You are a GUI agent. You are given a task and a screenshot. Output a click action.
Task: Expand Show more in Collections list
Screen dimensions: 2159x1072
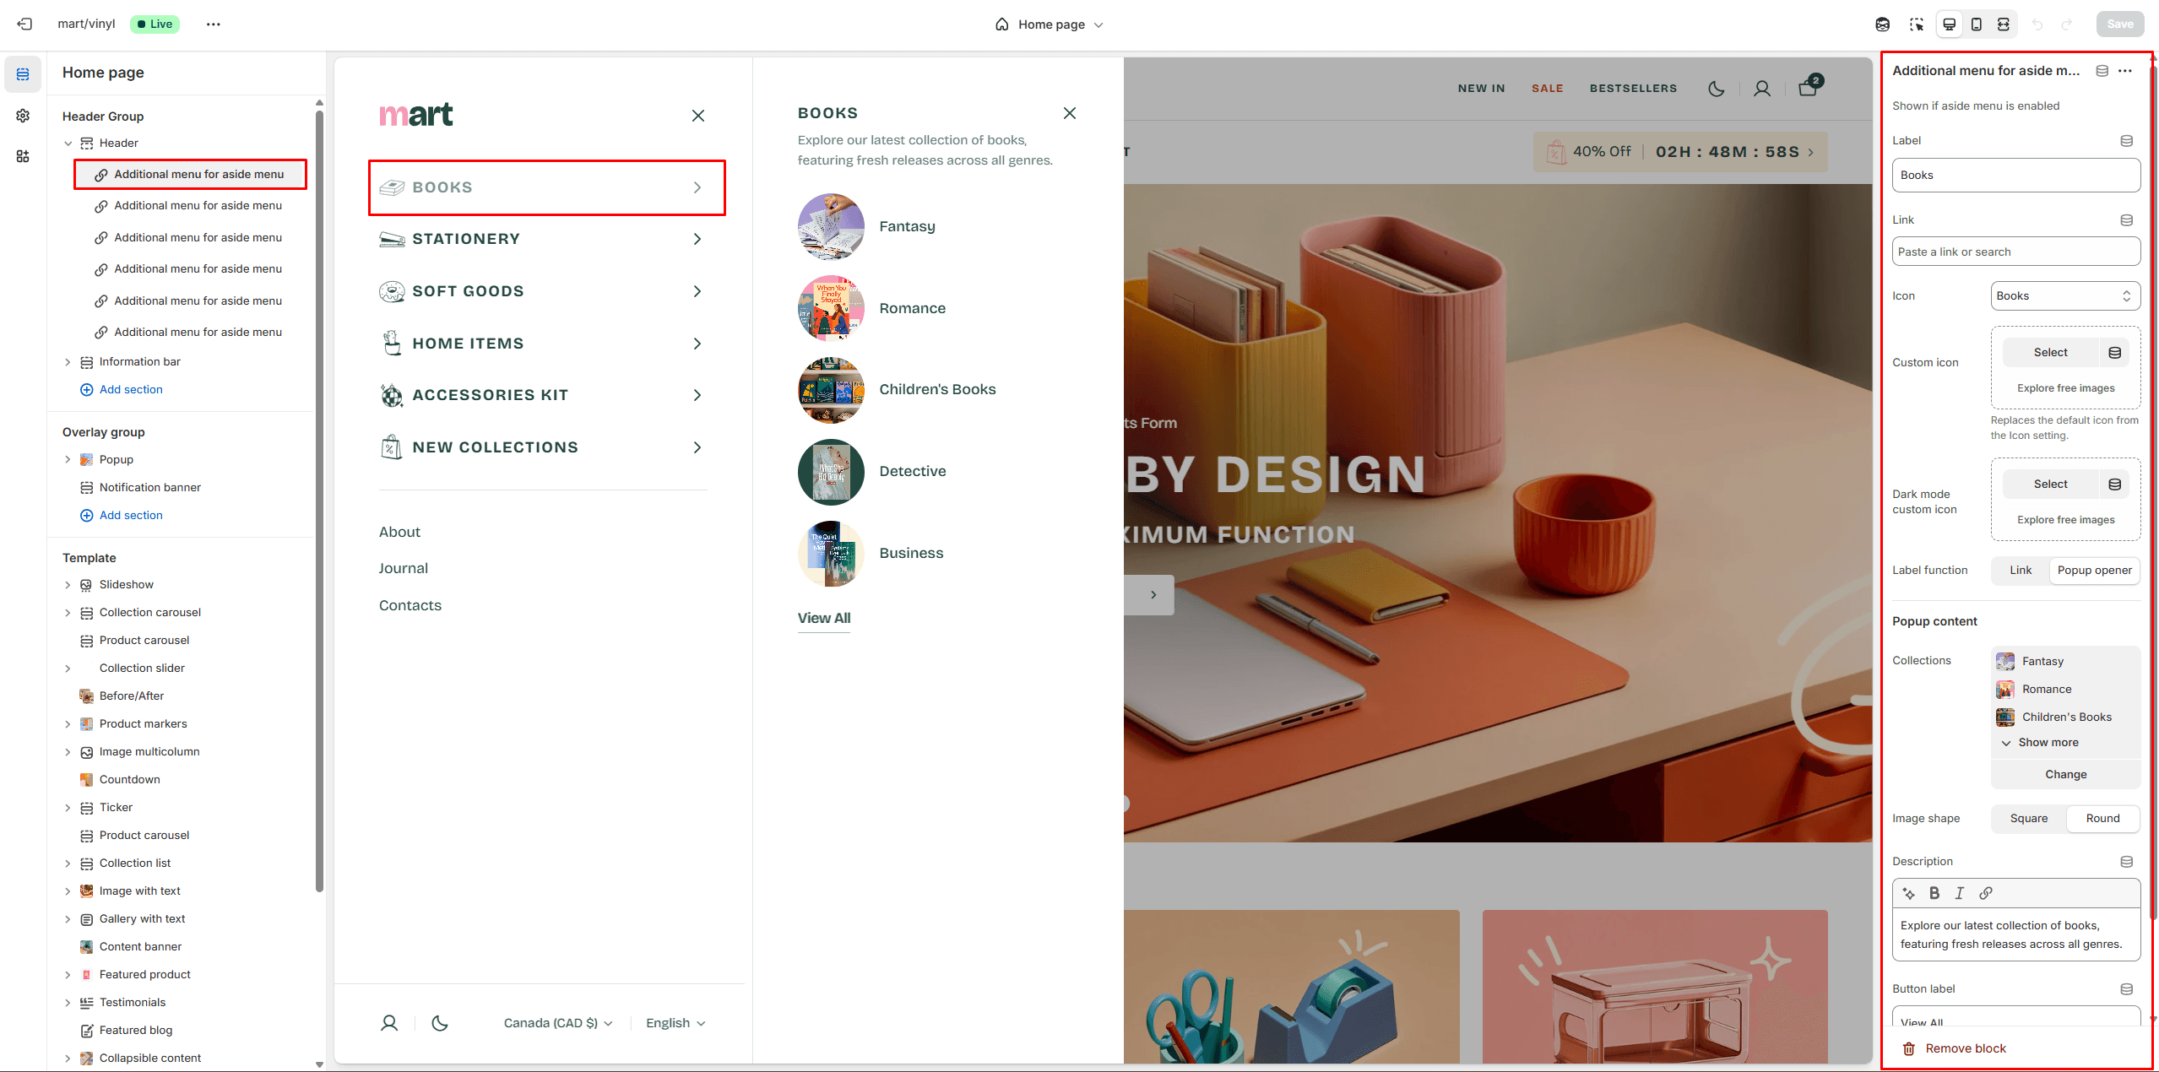tap(2048, 743)
